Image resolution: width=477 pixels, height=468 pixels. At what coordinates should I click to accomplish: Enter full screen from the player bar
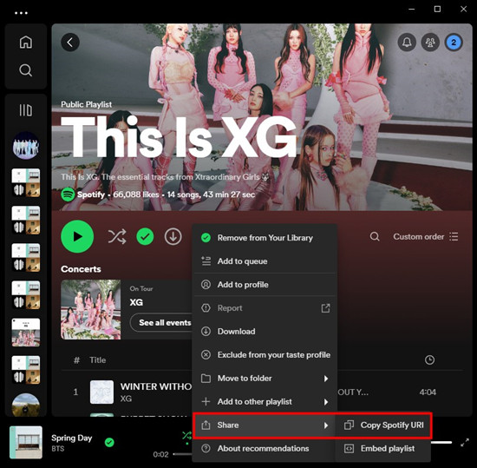click(465, 443)
